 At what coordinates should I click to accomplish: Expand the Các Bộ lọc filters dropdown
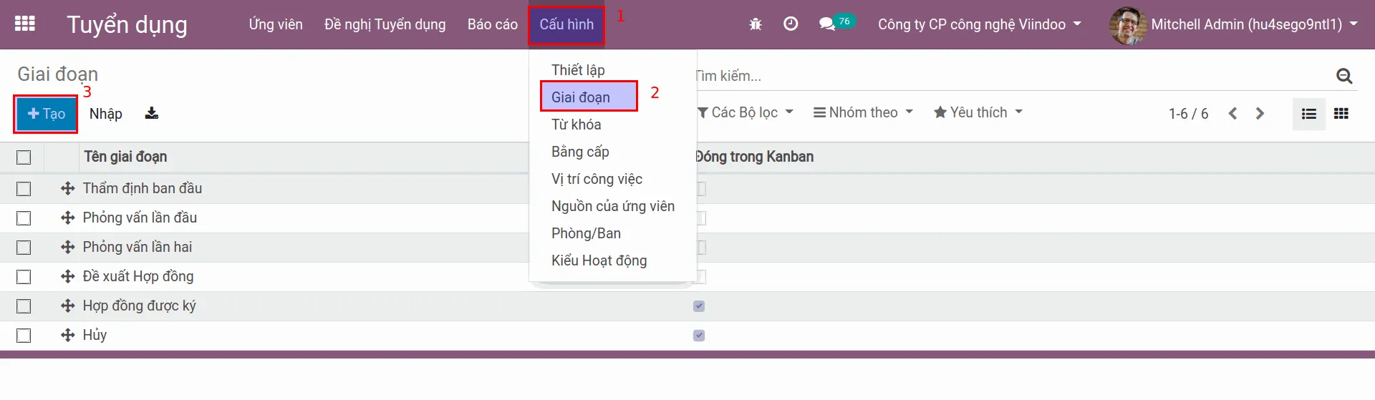(x=745, y=112)
